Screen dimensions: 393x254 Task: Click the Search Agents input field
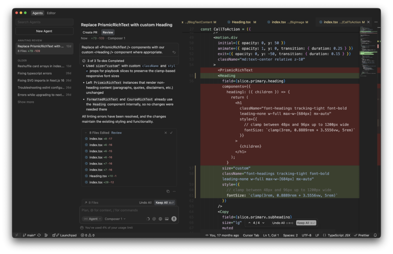click(x=44, y=22)
